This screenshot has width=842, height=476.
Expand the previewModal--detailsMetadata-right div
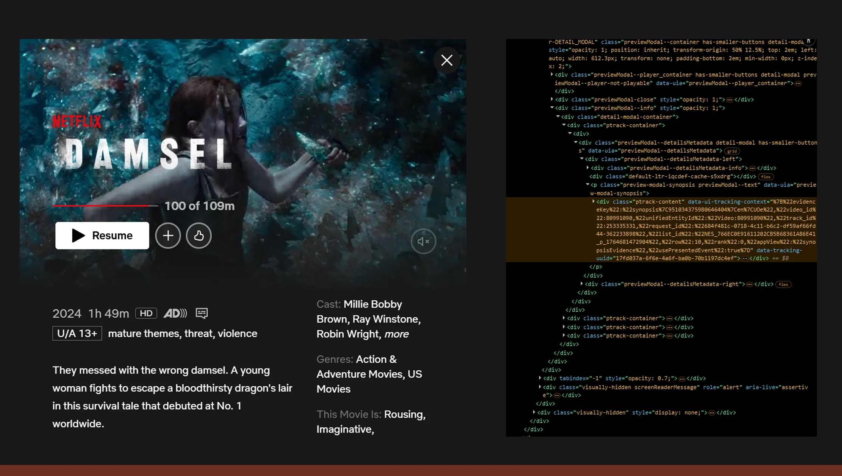click(582, 284)
